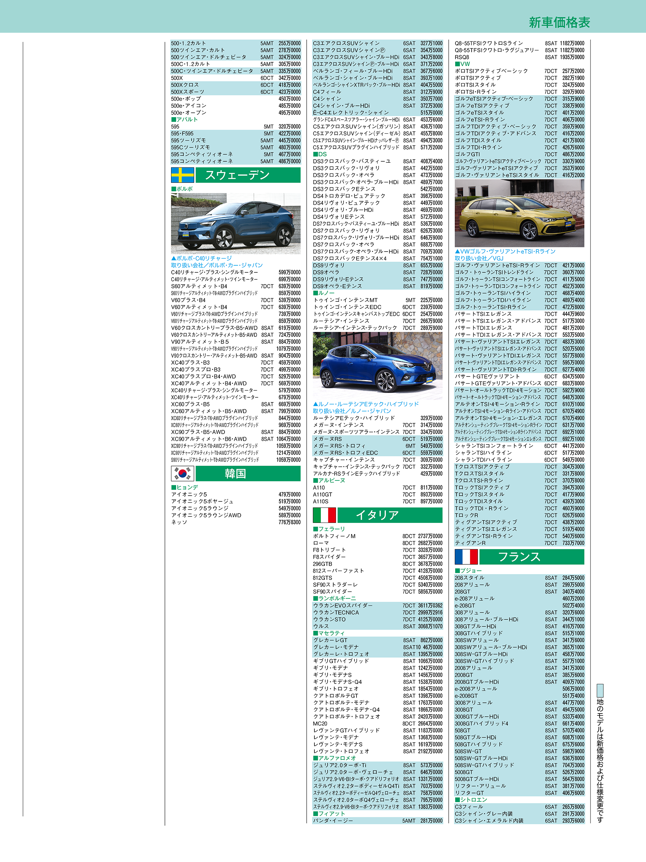The image size is (646, 862).
Task: Click the ■プジョー brand heading
Action: [x=468, y=570]
